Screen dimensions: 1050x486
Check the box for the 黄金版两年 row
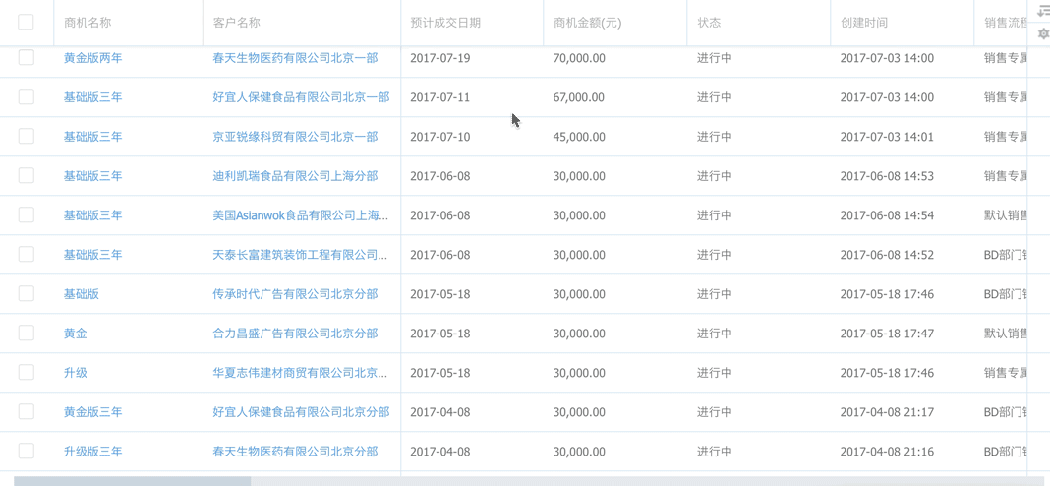[27, 58]
